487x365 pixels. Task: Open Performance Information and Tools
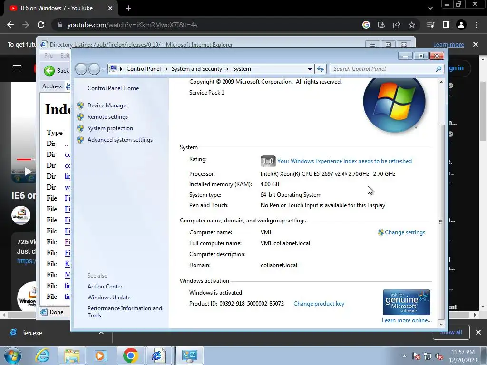[x=125, y=312]
